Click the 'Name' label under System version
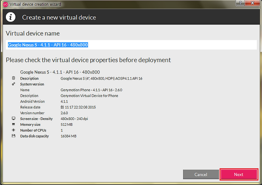 [25, 90]
